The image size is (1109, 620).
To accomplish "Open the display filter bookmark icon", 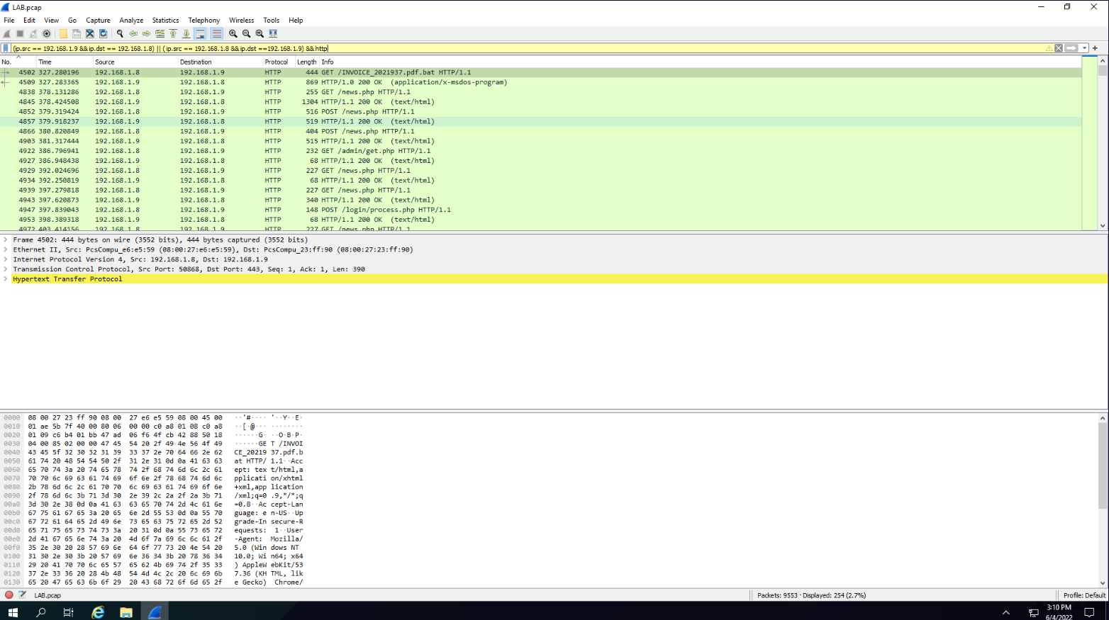I will pos(6,48).
